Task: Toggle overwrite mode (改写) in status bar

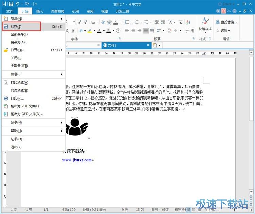Action: 155,210
